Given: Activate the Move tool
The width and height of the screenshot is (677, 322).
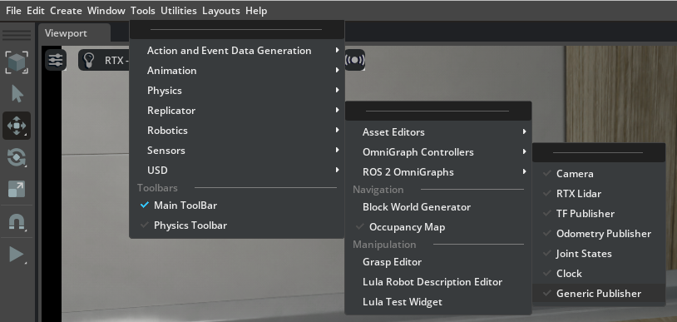Looking at the screenshot, I should tap(17, 126).
